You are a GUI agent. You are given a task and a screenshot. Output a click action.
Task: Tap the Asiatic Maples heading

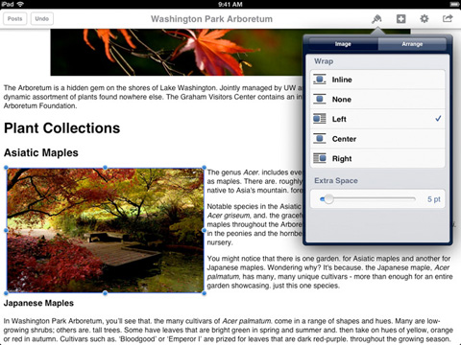coord(41,152)
